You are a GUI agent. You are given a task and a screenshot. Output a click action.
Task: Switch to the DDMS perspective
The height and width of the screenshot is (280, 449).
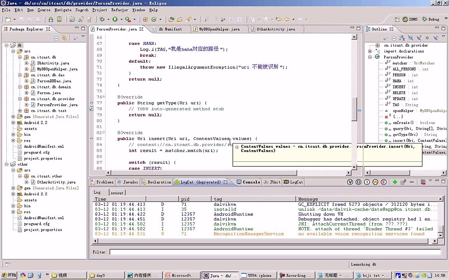click(410, 19)
